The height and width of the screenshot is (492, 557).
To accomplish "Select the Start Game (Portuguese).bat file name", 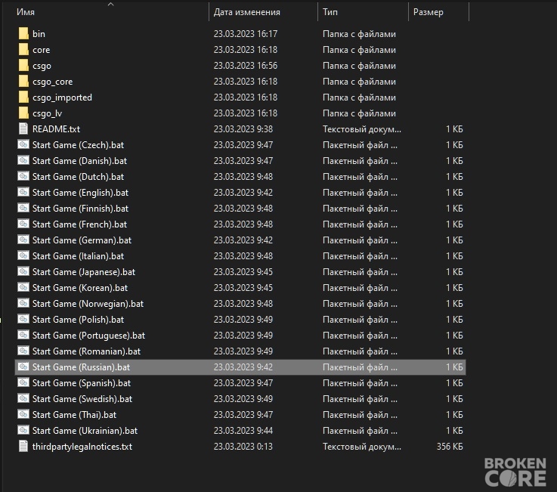I will click(x=89, y=336).
